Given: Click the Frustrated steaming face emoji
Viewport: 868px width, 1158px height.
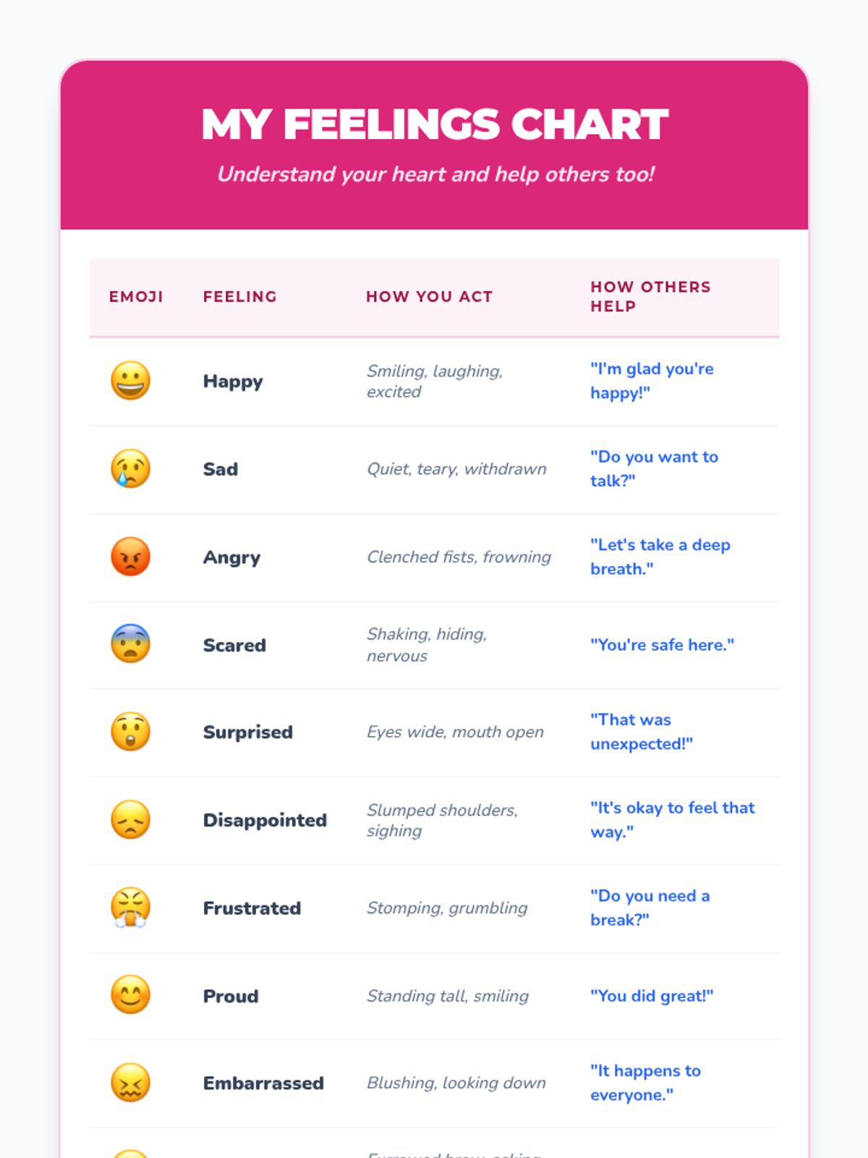Looking at the screenshot, I should pos(130,908).
